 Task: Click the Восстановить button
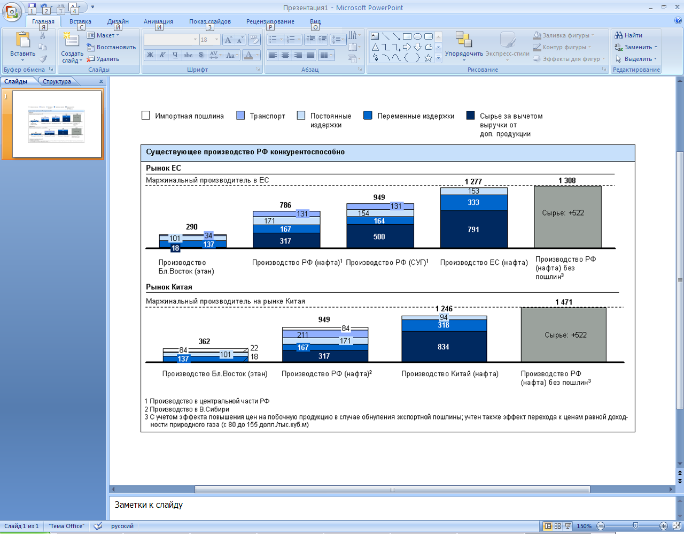(111, 47)
